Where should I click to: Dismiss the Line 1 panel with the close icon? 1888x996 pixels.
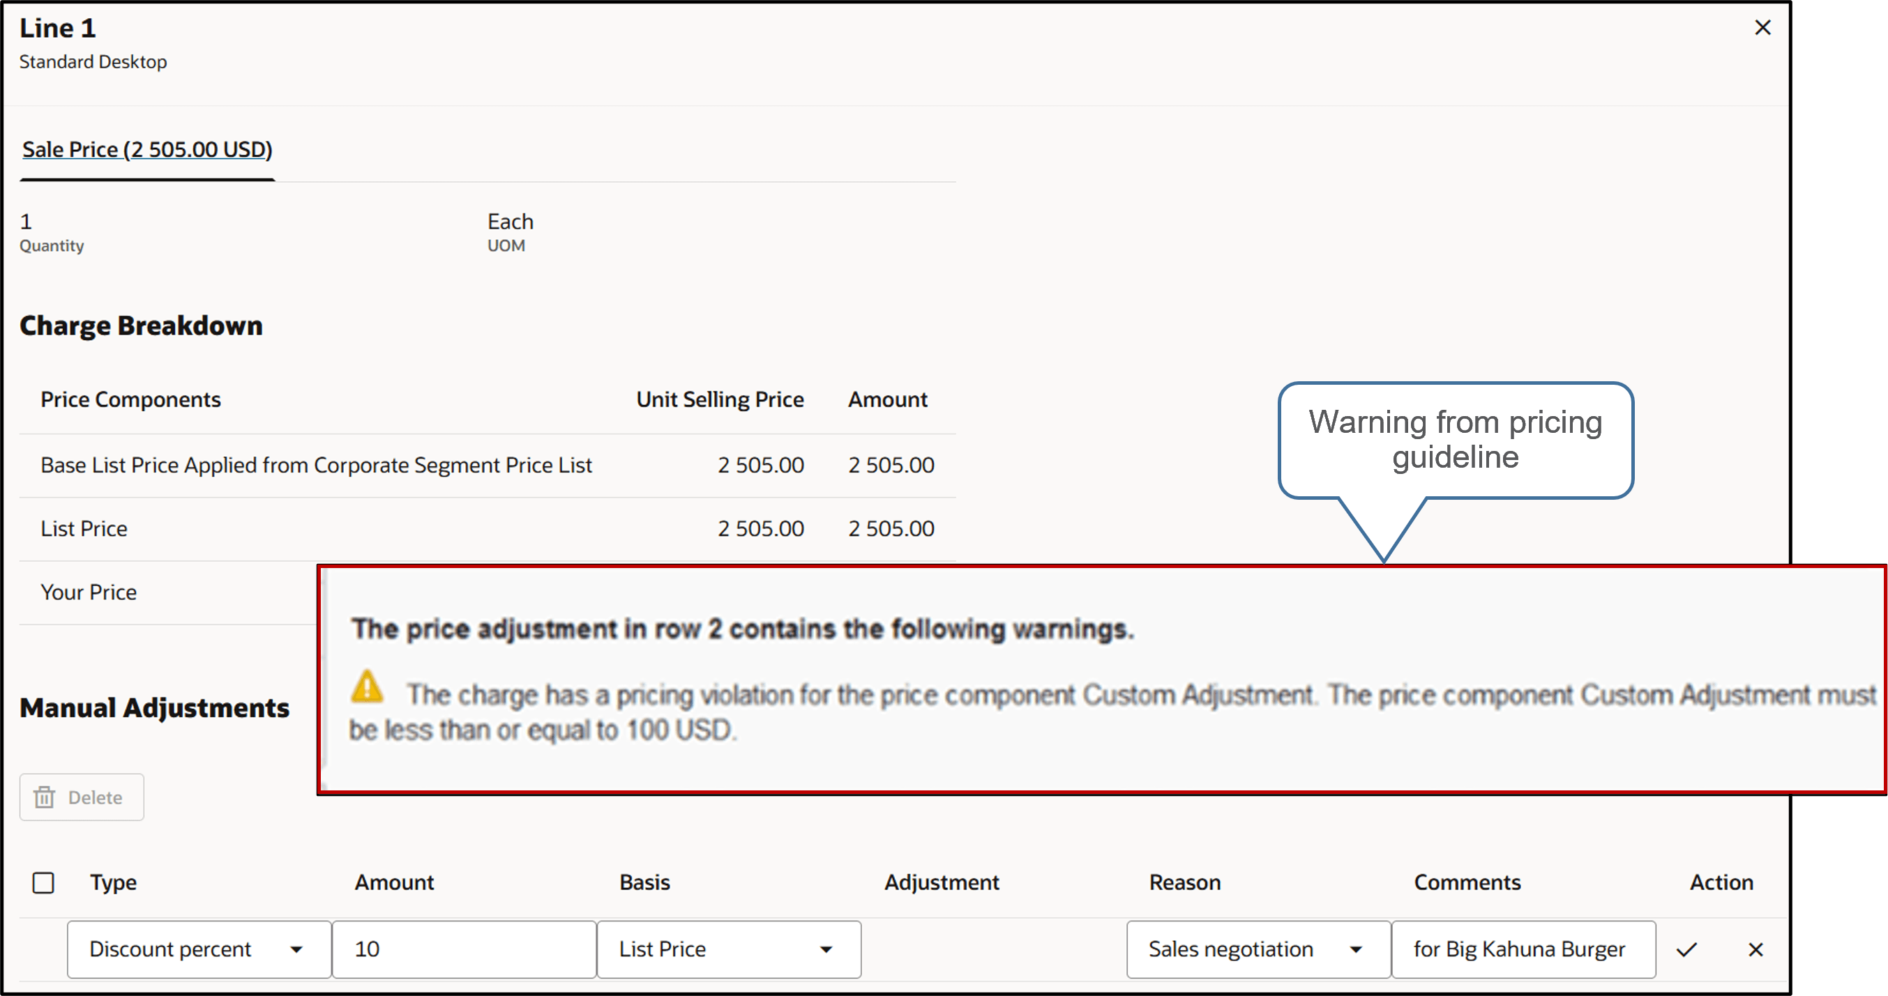coord(1762,27)
